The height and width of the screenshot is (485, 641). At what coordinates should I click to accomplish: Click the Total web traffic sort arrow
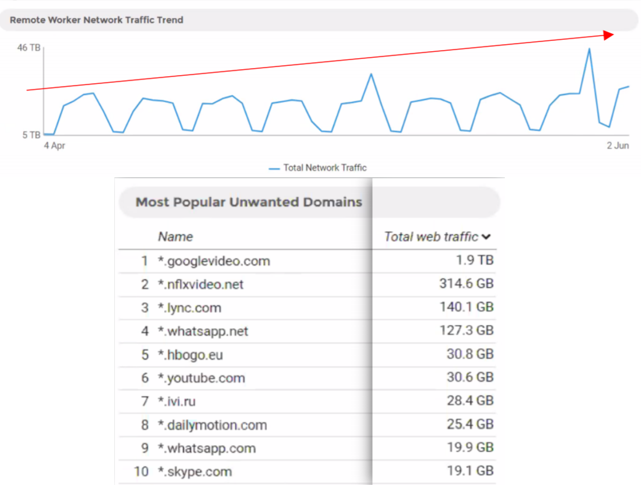[x=486, y=237]
